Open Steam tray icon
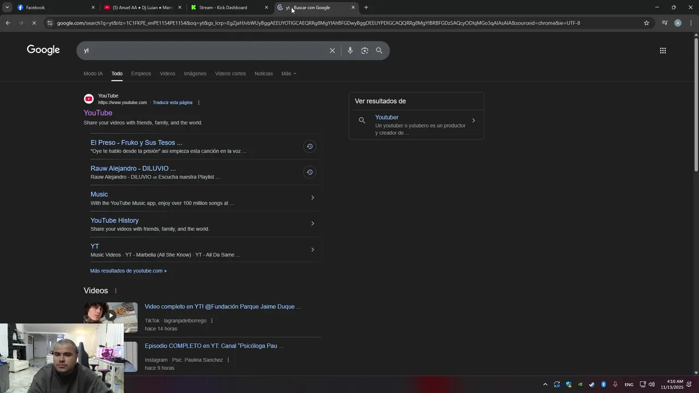This screenshot has height=393, width=699. coord(591,384)
